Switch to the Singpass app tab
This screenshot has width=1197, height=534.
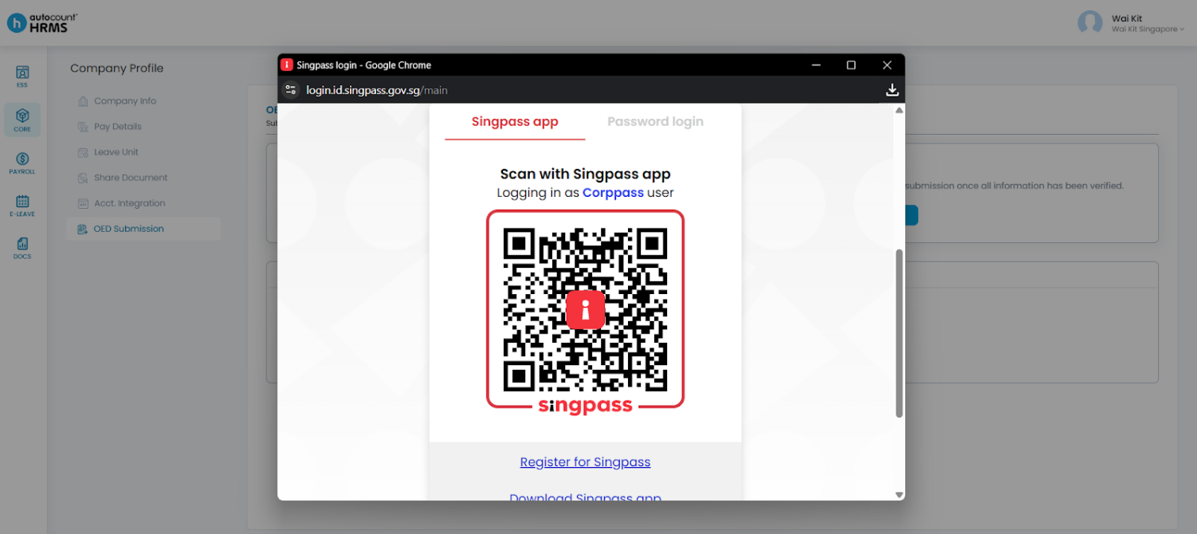coord(515,122)
